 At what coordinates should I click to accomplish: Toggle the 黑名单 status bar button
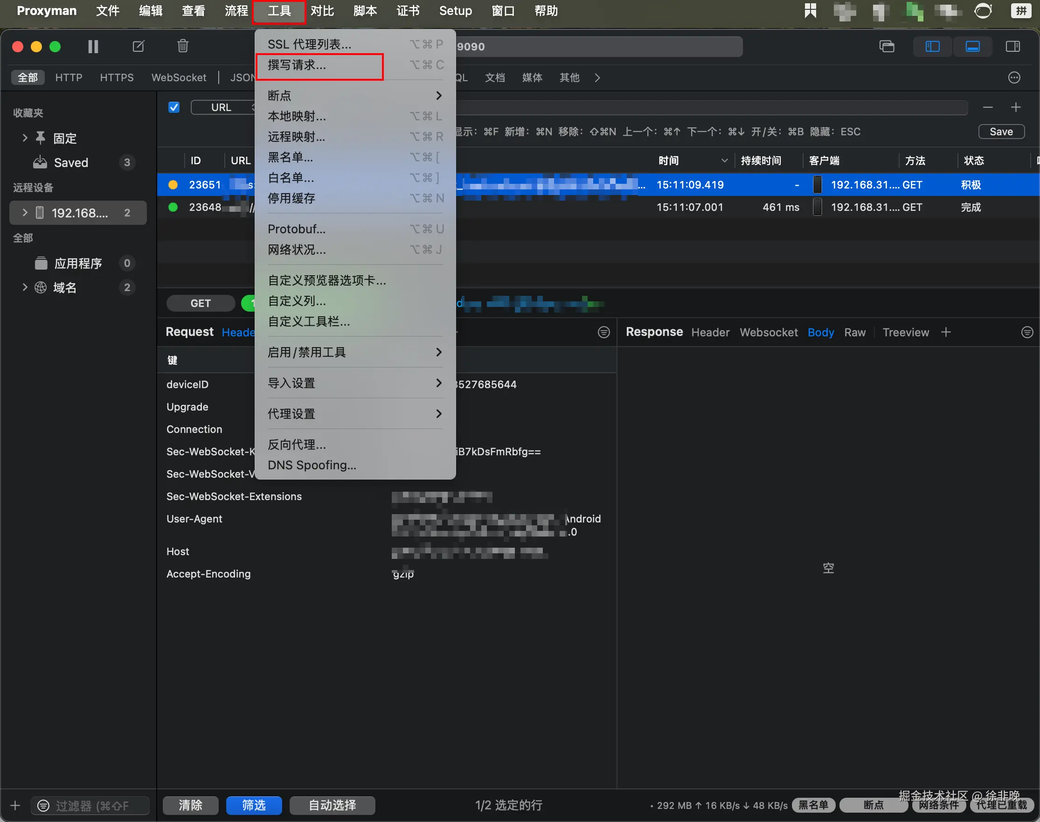[x=813, y=805]
